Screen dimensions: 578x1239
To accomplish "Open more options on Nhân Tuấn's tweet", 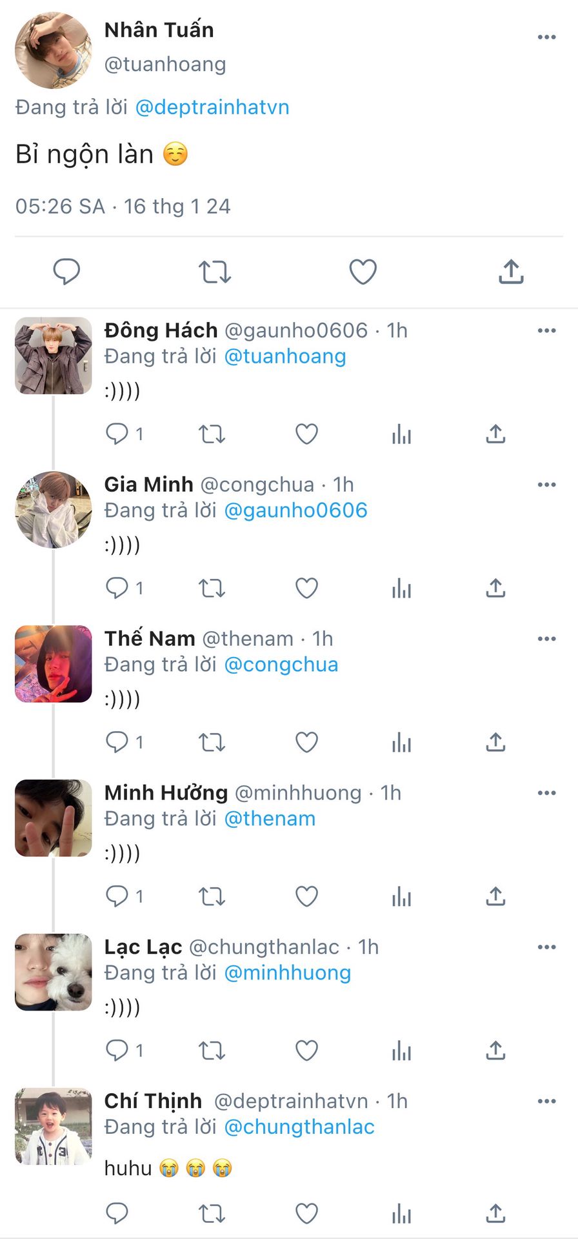I will [546, 37].
